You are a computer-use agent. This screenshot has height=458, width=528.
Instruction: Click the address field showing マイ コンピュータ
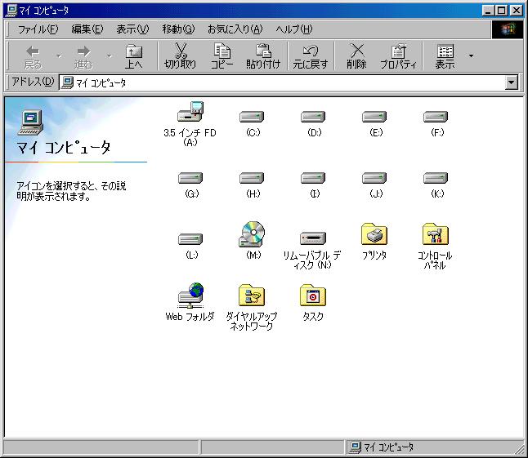tap(282, 82)
